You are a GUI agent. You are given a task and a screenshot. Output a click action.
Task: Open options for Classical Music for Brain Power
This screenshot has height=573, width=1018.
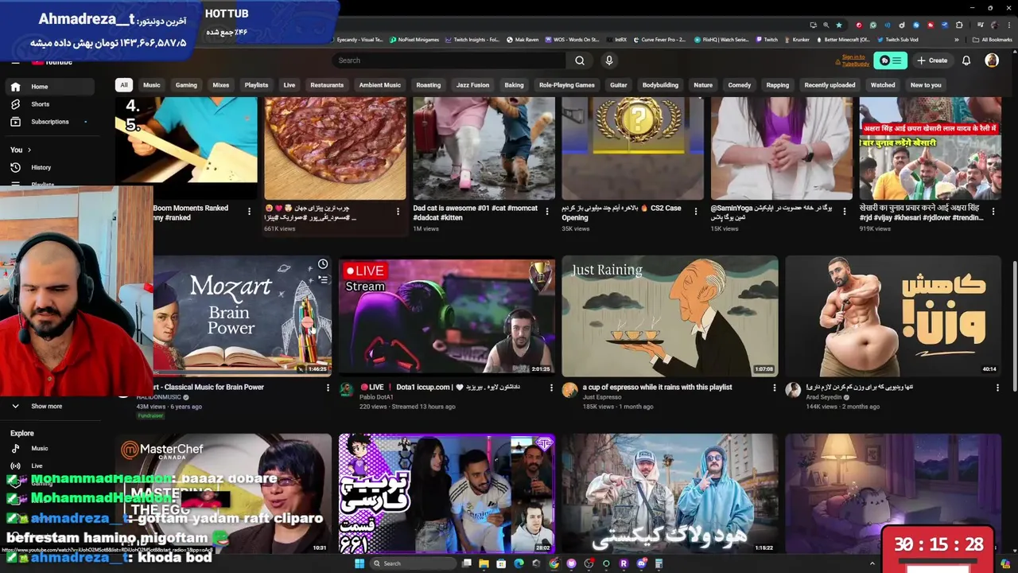(x=328, y=388)
